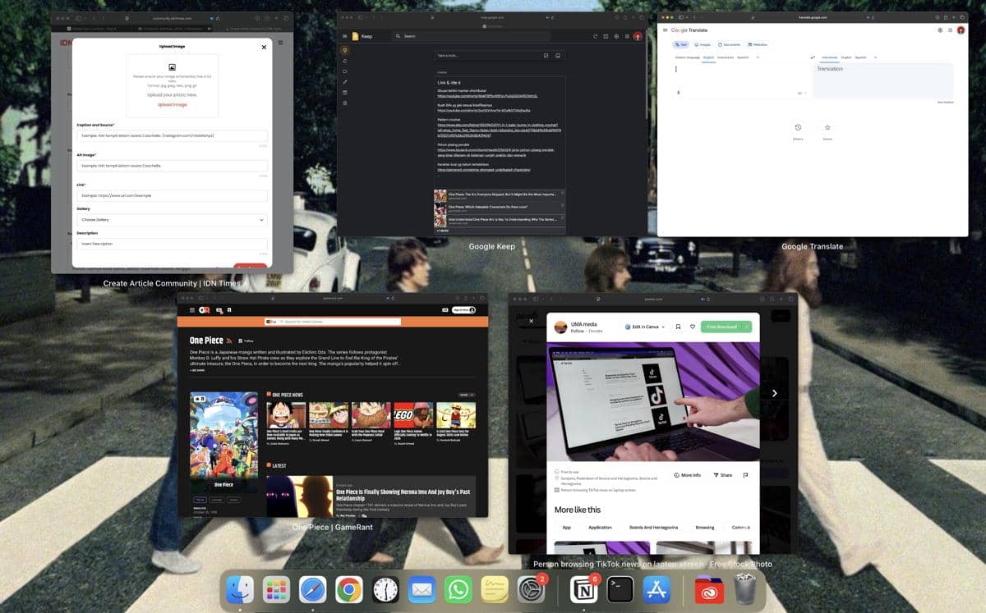The image size is (986, 613).
Task: Click the Upload Image button on IDN Times
Action: 170,104
